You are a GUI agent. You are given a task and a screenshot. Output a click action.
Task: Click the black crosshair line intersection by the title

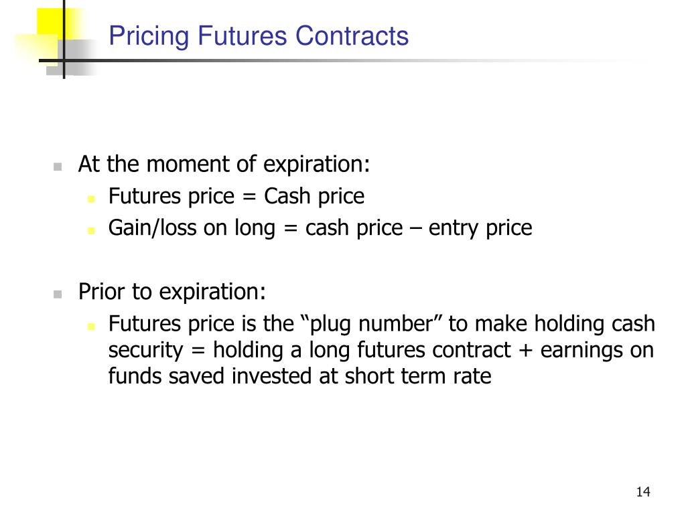64,60
